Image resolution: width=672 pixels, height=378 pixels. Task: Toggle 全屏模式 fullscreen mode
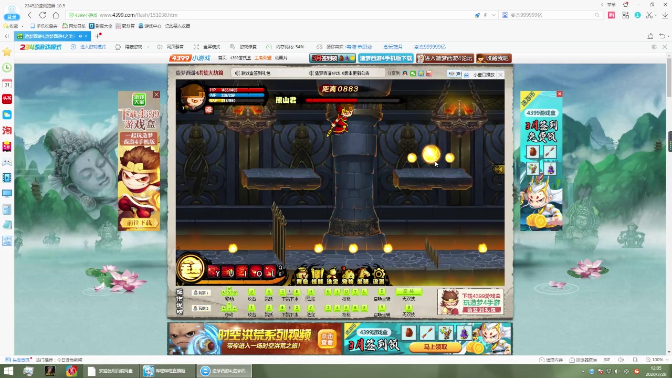point(207,47)
